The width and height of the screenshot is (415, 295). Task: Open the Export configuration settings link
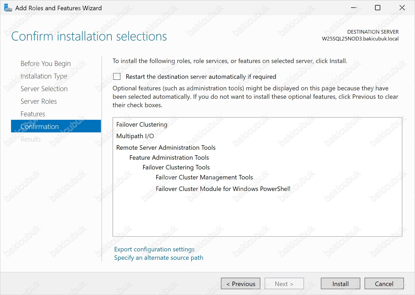pyautogui.click(x=154, y=249)
